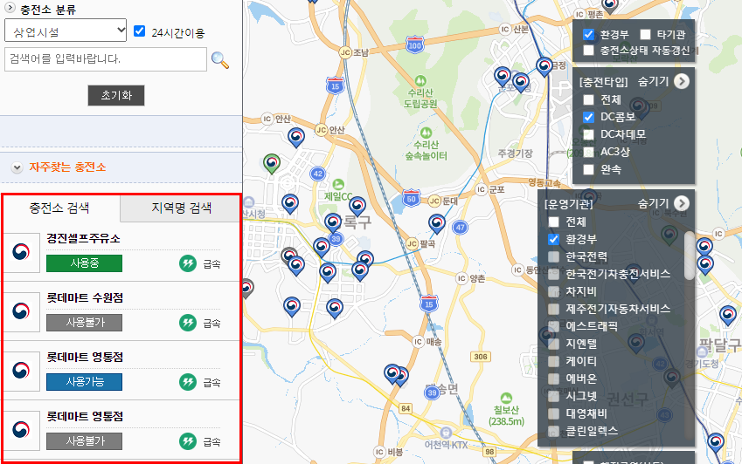Uncheck the 24시간이용 checkbox

(139, 31)
